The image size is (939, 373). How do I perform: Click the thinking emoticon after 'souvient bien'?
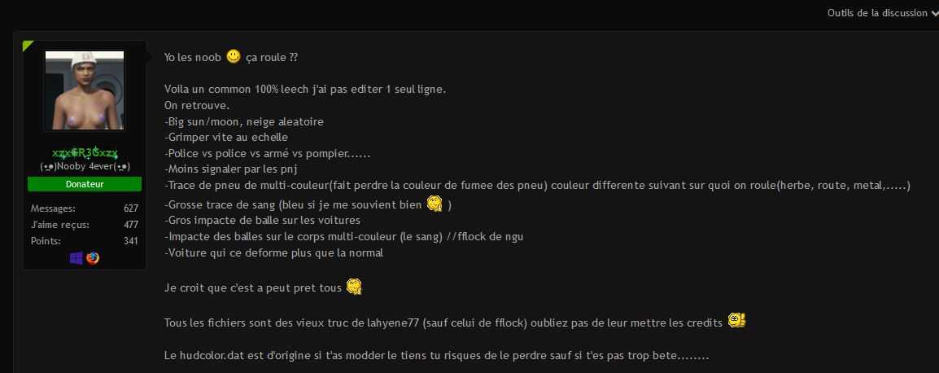[435, 204]
